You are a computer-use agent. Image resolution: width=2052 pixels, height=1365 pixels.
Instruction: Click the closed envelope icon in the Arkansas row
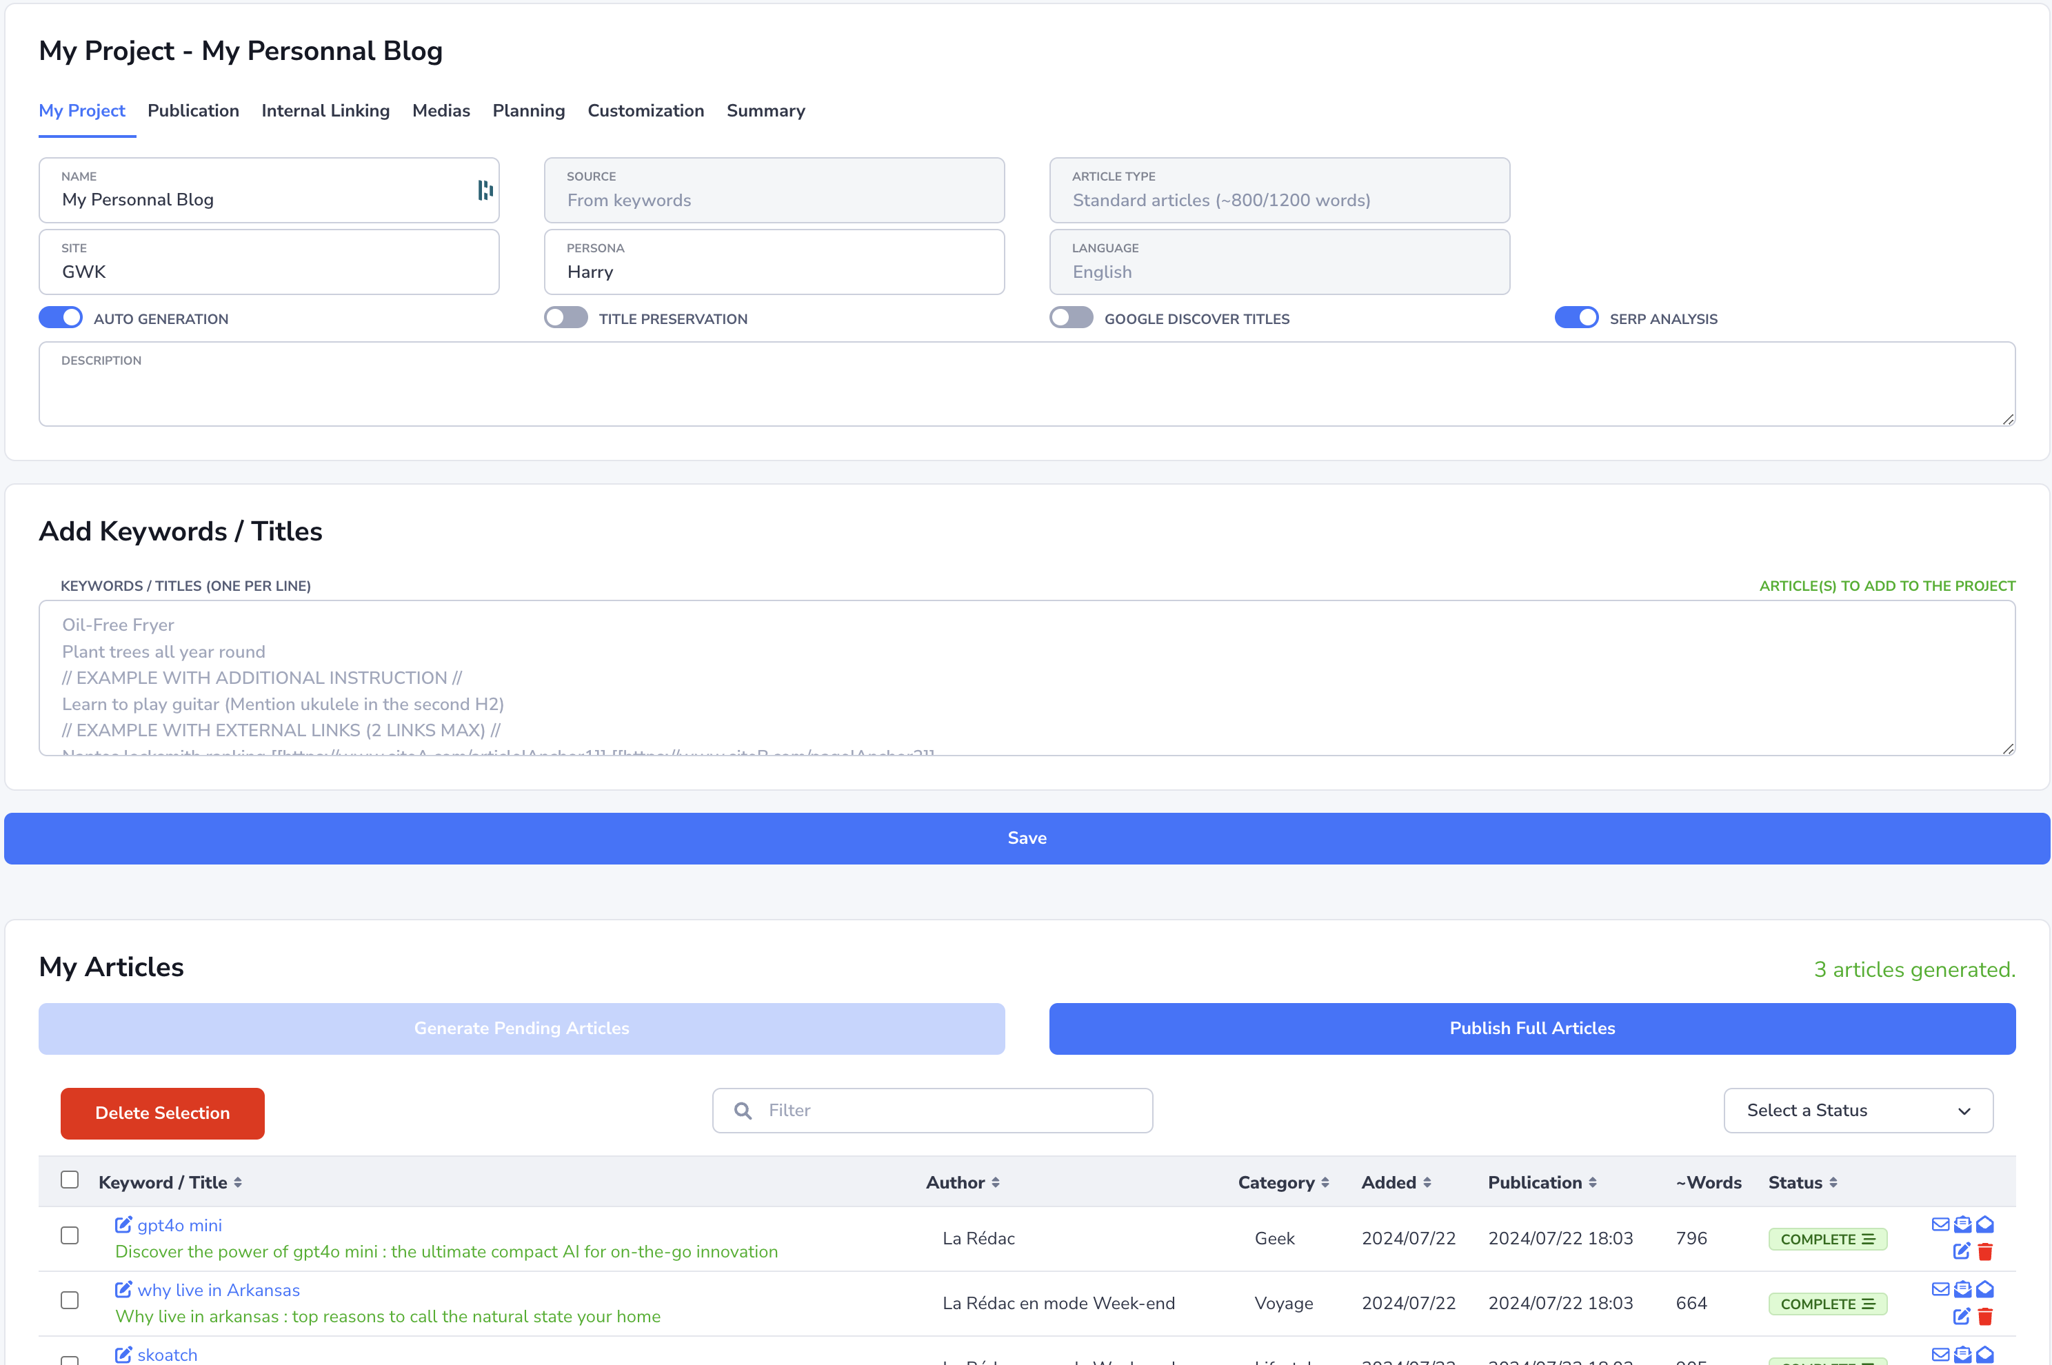point(1940,1289)
